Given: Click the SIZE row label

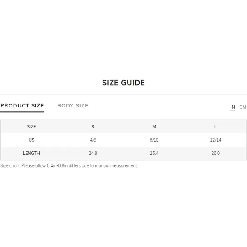Looking at the screenshot, I should 31,127.
